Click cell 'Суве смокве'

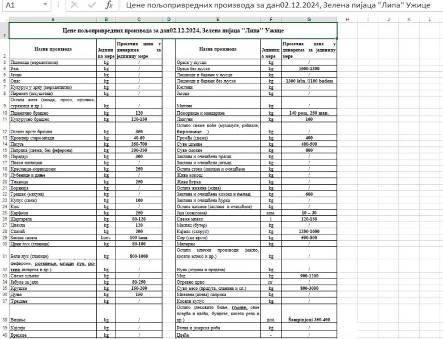(x=218, y=150)
